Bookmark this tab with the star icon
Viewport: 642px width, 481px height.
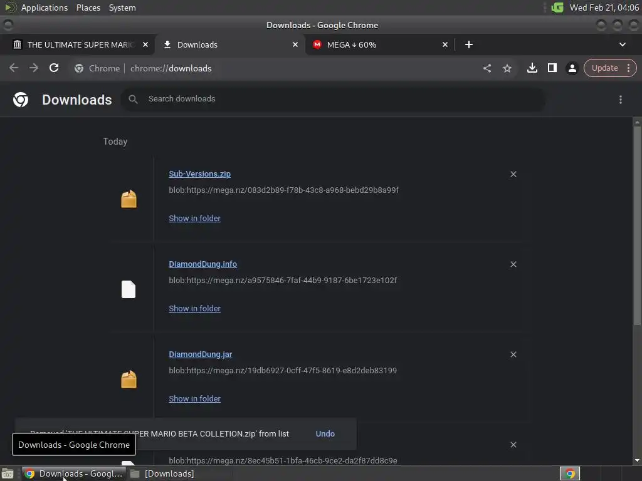point(507,68)
